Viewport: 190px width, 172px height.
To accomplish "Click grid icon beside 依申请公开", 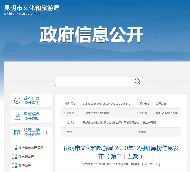I will pyautogui.click(x=14, y=156).
